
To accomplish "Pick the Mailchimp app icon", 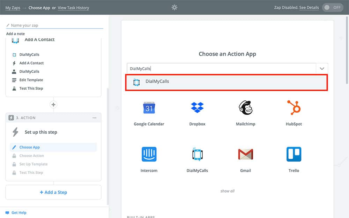I will (245, 108).
